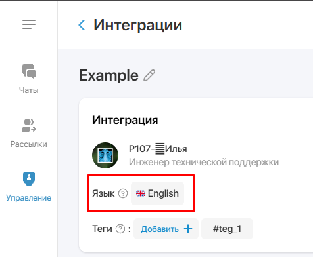313x257 pixels.
Task: Click the Теги label
Action: click(102, 229)
